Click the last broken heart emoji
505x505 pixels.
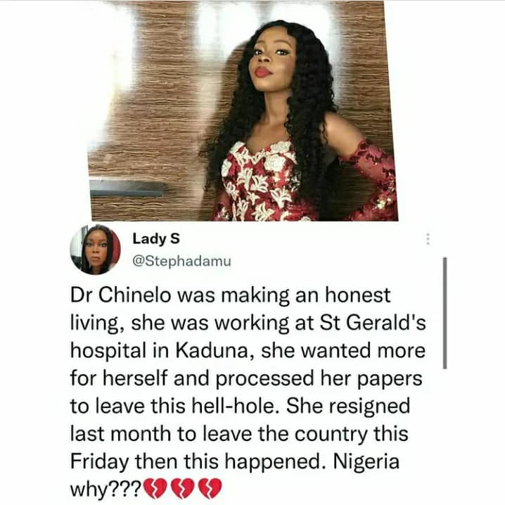click(x=210, y=488)
